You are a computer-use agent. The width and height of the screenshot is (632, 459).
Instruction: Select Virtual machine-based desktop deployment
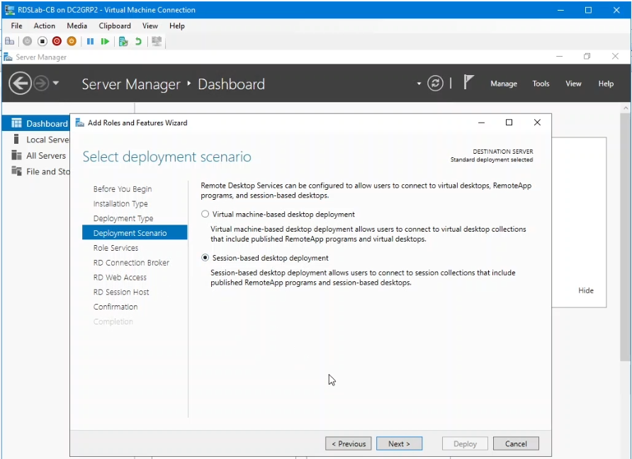(205, 214)
